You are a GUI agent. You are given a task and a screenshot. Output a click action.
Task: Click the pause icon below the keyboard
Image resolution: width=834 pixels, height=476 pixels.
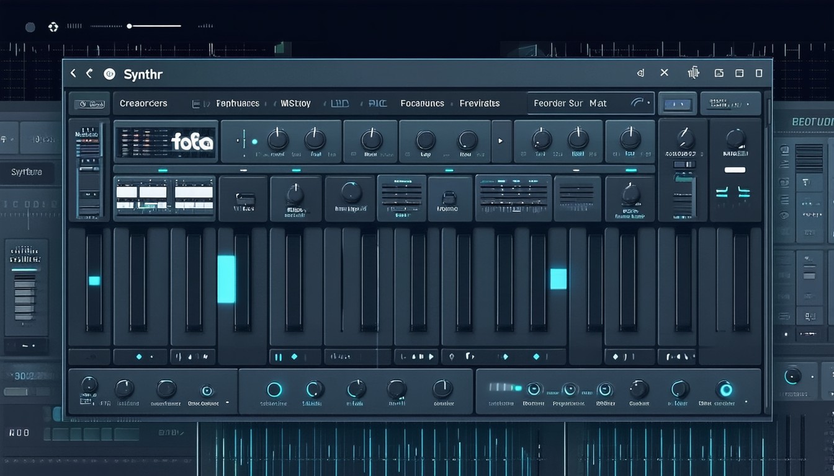click(278, 357)
